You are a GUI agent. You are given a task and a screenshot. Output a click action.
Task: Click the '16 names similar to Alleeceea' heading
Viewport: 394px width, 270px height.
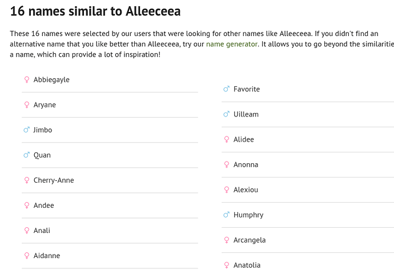coord(95,11)
